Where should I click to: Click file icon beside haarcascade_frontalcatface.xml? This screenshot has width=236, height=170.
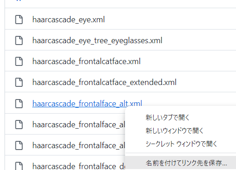[x=19, y=61]
